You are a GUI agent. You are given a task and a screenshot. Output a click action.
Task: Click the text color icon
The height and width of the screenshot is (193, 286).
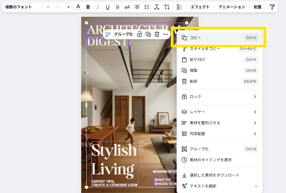click(x=78, y=7)
